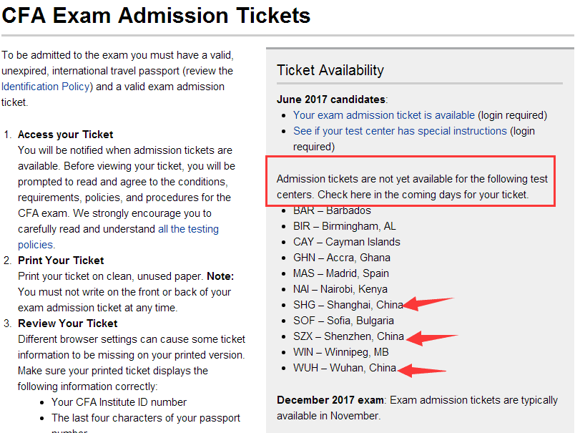This screenshot has width=580, height=433.
Task: Click the red arrow beside Shanghai, China
Action: tap(428, 303)
